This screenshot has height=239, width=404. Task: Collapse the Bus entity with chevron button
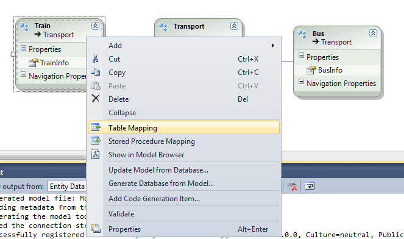pos(373,34)
